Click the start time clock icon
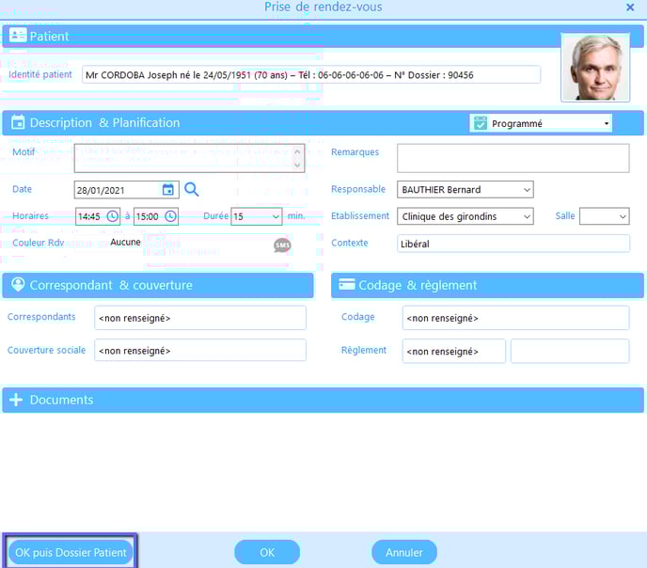 113,216
